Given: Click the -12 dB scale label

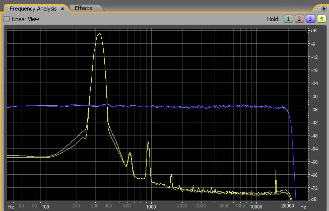Looking at the screenshot, I should coord(314,57).
